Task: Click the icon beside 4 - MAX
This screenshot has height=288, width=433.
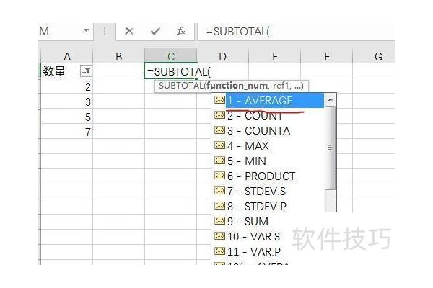Action: coord(219,146)
